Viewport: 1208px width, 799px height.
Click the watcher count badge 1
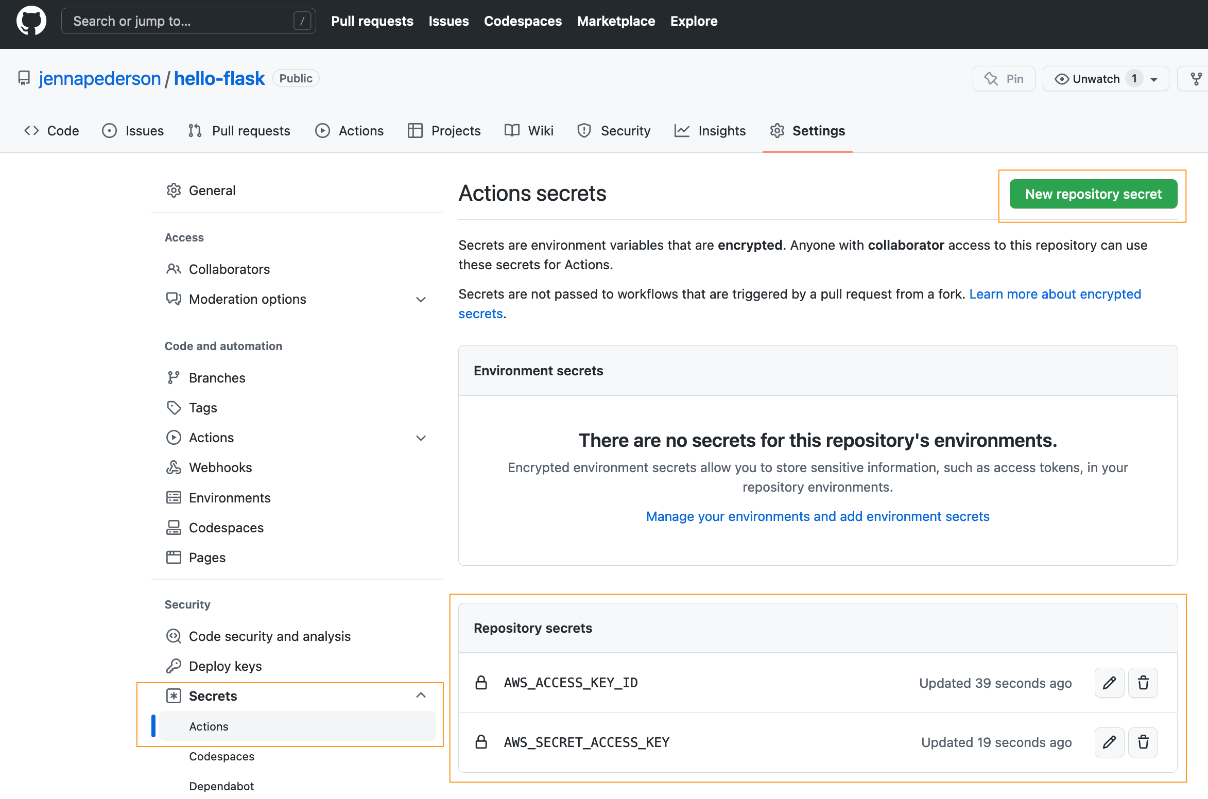click(1134, 79)
